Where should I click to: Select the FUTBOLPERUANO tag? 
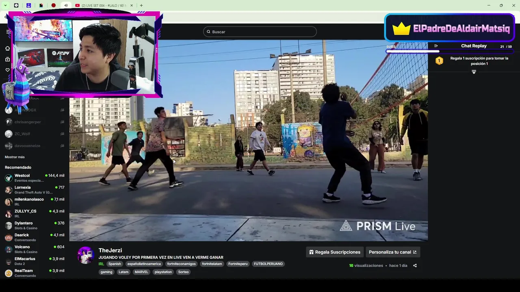(268, 264)
